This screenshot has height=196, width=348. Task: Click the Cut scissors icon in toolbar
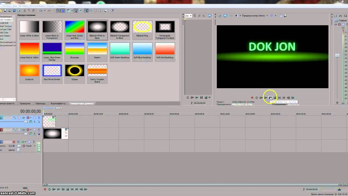point(24,11)
